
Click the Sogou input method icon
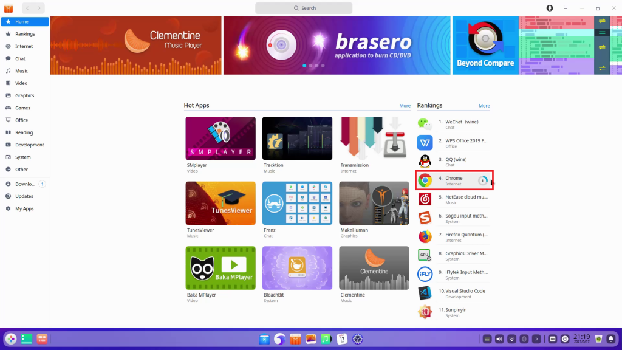pos(425,218)
